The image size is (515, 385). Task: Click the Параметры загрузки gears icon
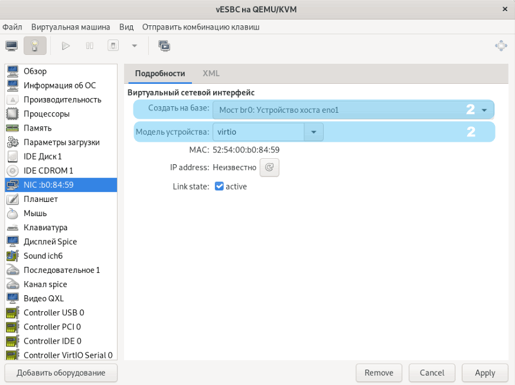pos(12,142)
